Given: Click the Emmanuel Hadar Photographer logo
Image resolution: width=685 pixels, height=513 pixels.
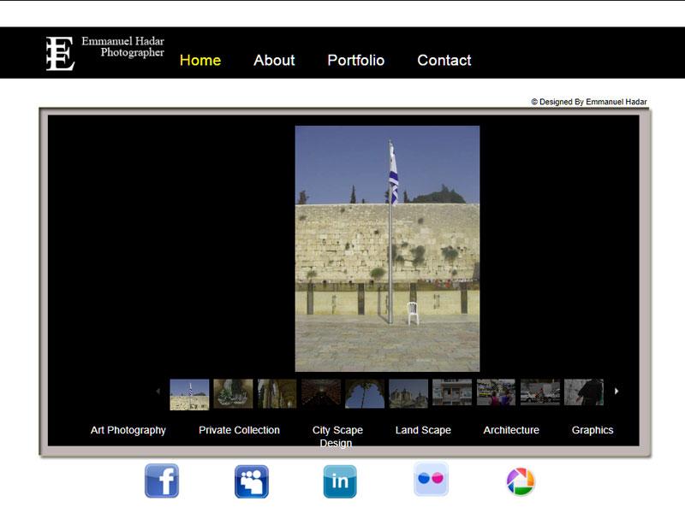Looking at the screenshot, I should (104, 53).
